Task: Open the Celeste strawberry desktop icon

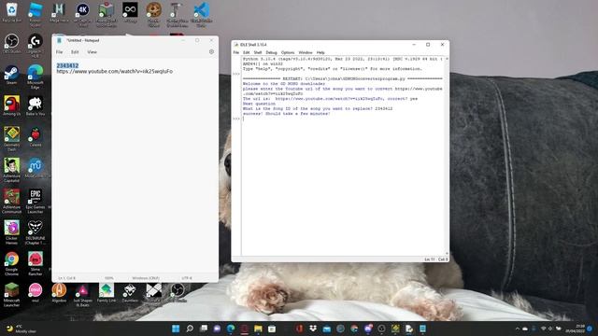Action: tap(36, 137)
